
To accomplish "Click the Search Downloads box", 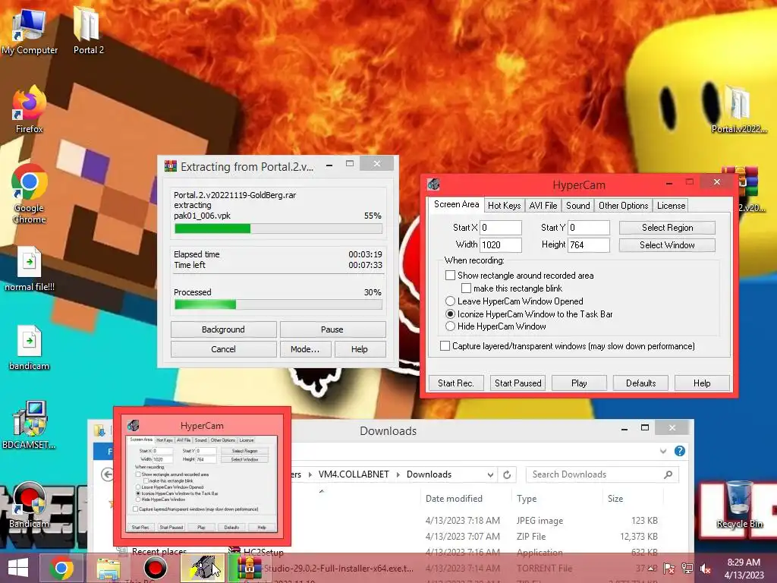I will 602,474.
